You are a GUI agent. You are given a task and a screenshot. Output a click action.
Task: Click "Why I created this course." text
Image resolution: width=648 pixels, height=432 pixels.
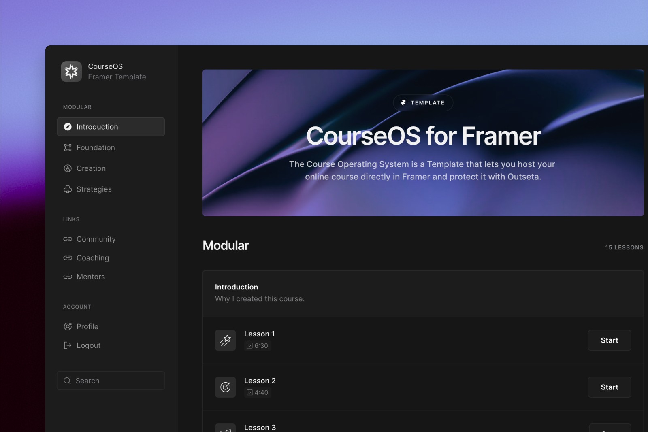pos(260,299)
